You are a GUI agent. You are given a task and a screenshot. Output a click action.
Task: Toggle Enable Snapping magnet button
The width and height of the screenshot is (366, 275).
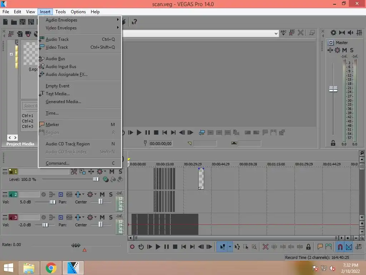click(340, 247)
